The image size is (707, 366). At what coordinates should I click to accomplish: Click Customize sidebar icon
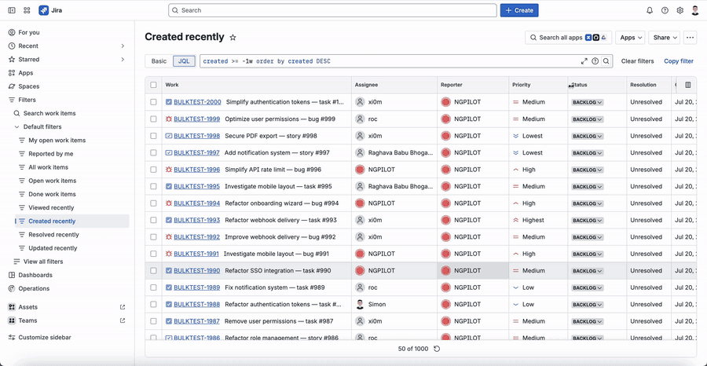(12, 337)
